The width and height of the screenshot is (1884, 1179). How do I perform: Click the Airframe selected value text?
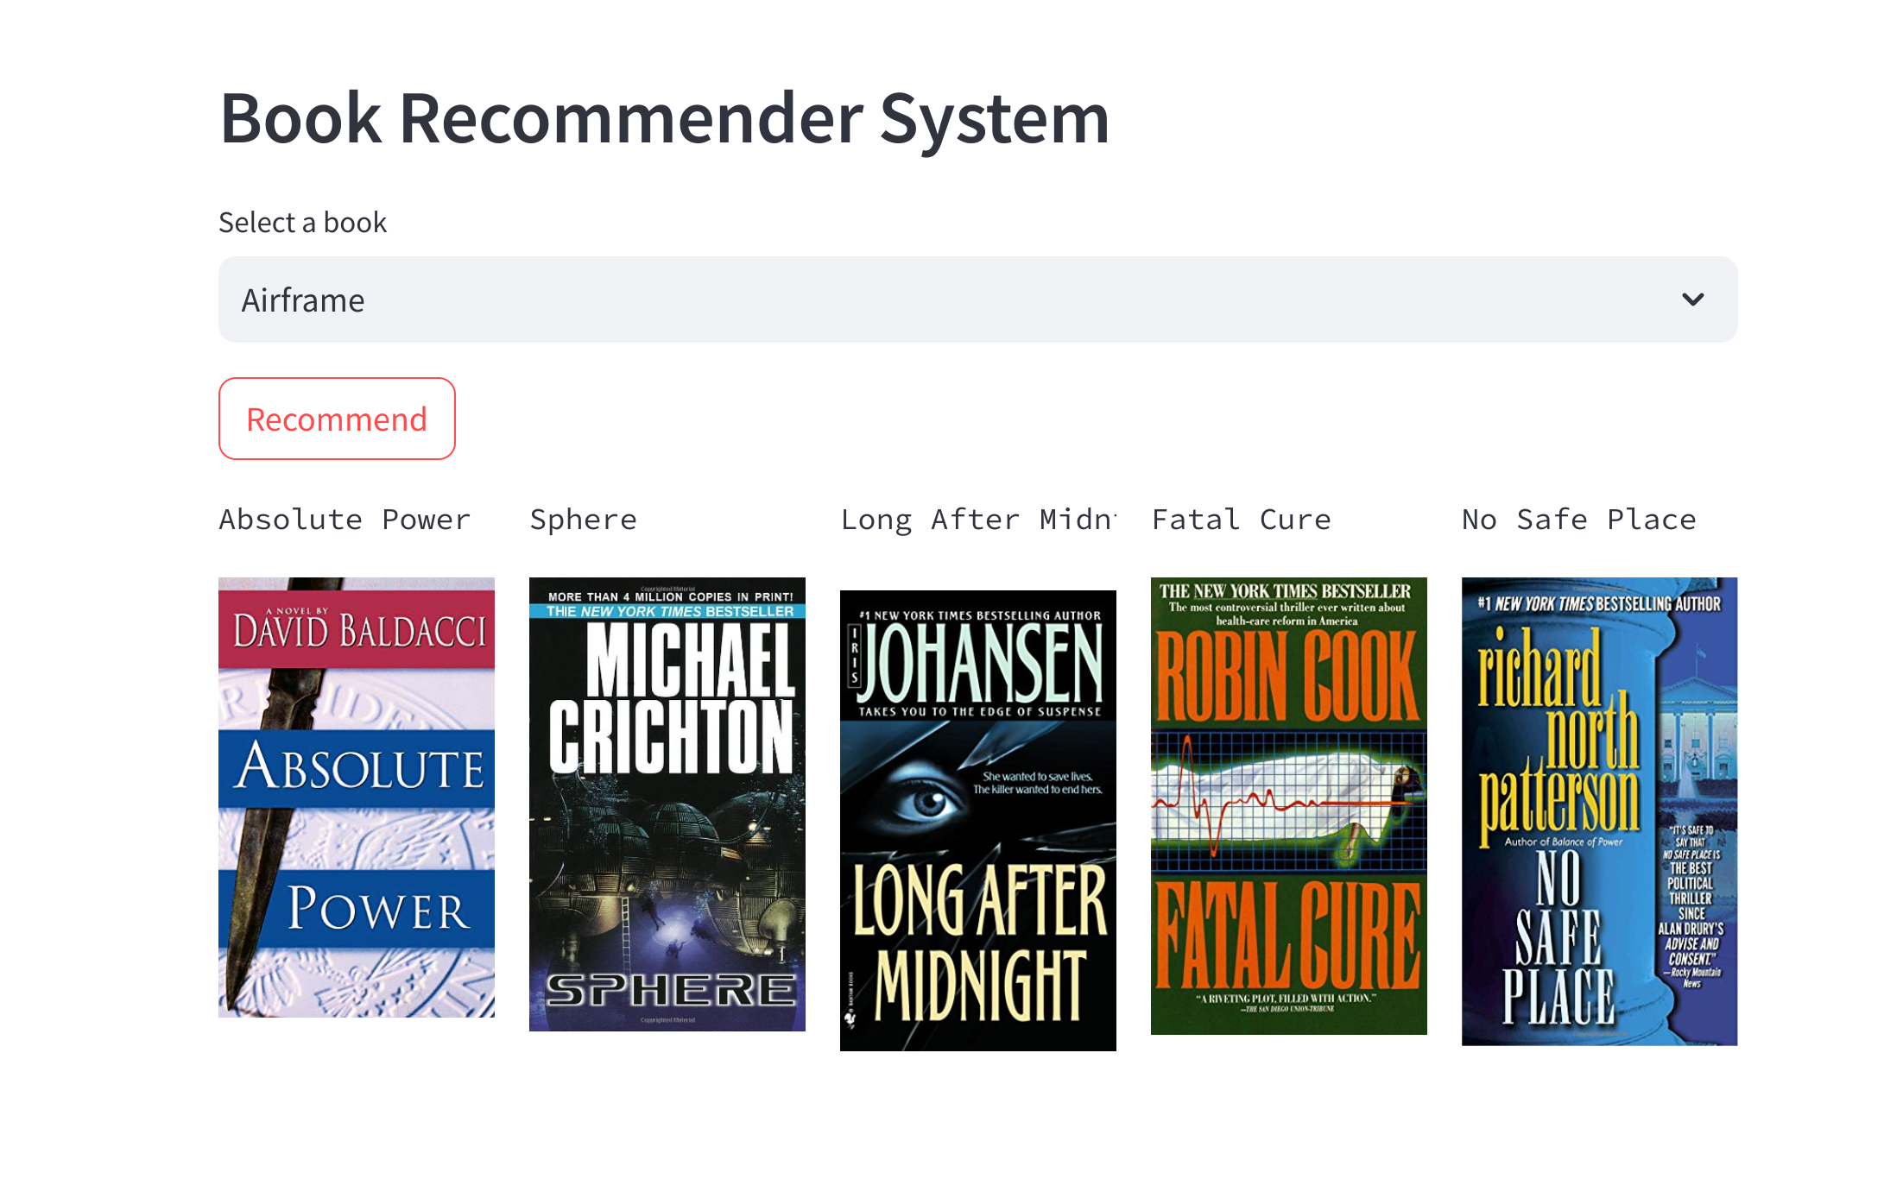(303, 300)
